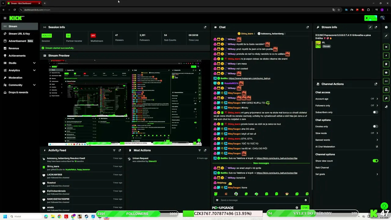Click the Výlet do přírody goal bar

pos(312,214)
